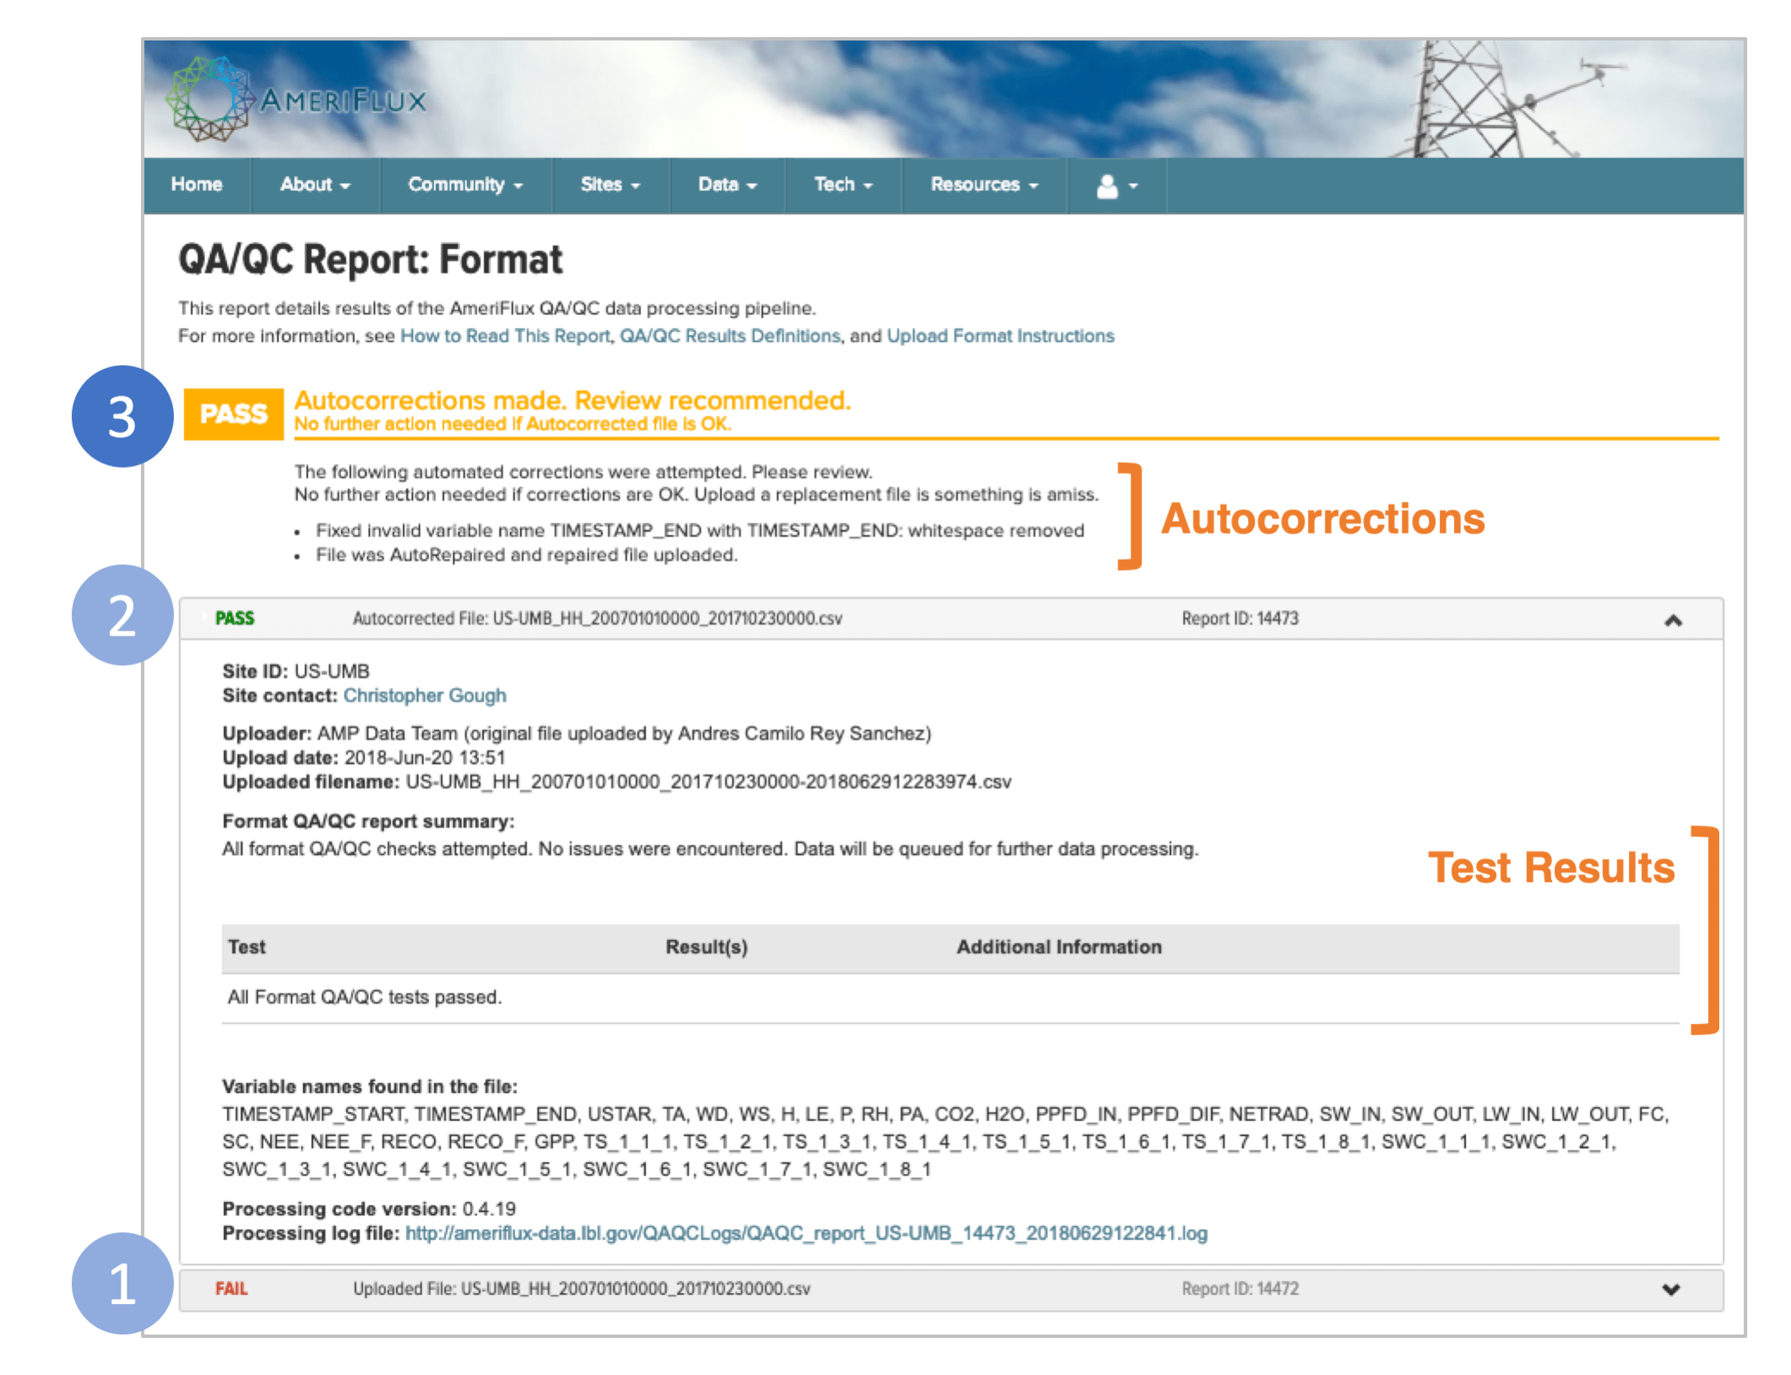Viewport: 1791px width, 1375px height.
Task: Open How to Read This Report link
Action: click(504, 336)
